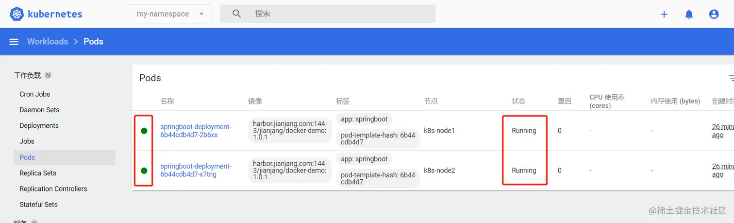Image resolution: width=734 pixels, height=223 pixels.
Task: Open Stateful Sets in sidebar
Action: (38, 205)
